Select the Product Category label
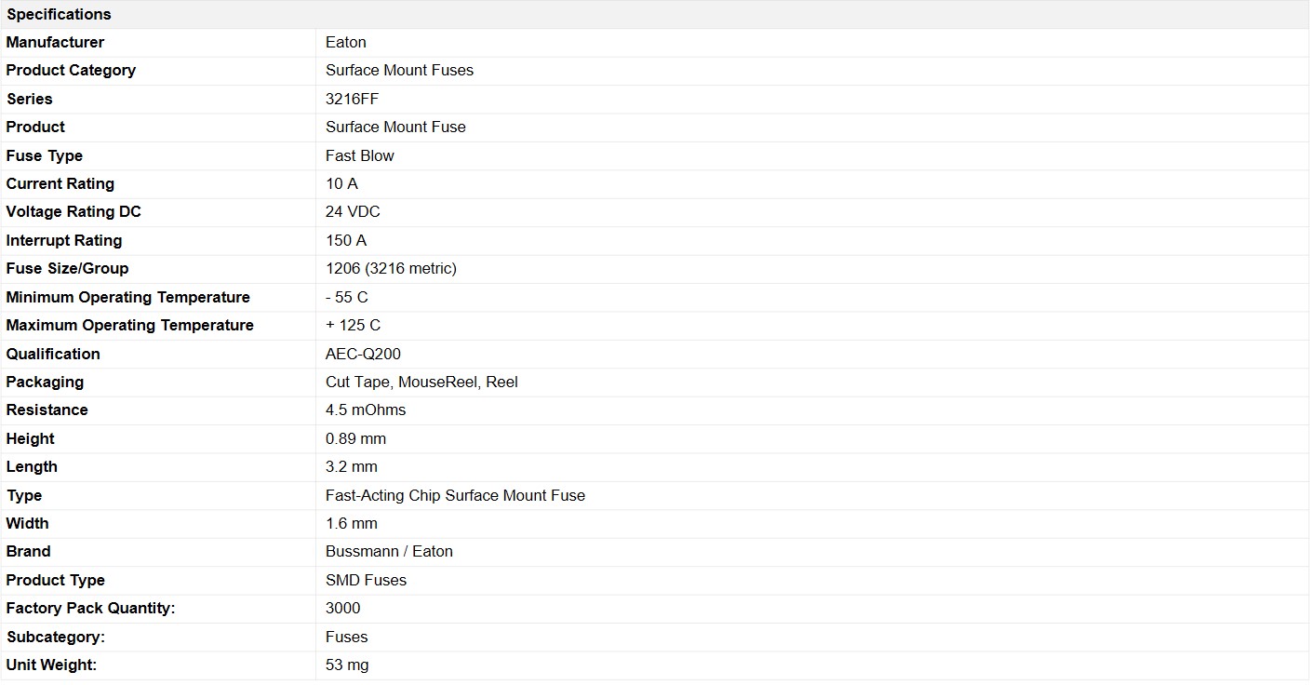Image resolution: width=1310 pixels, height=685 pixels. pos(71,70)
